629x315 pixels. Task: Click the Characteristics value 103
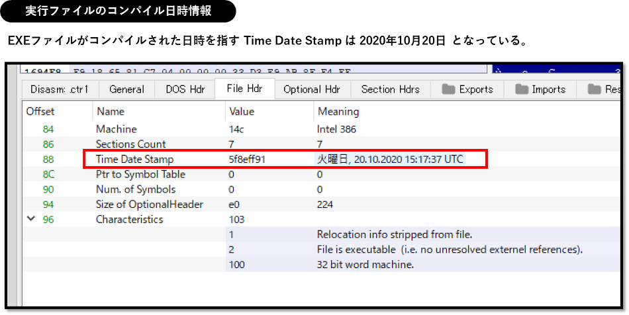tap(237, 219)
